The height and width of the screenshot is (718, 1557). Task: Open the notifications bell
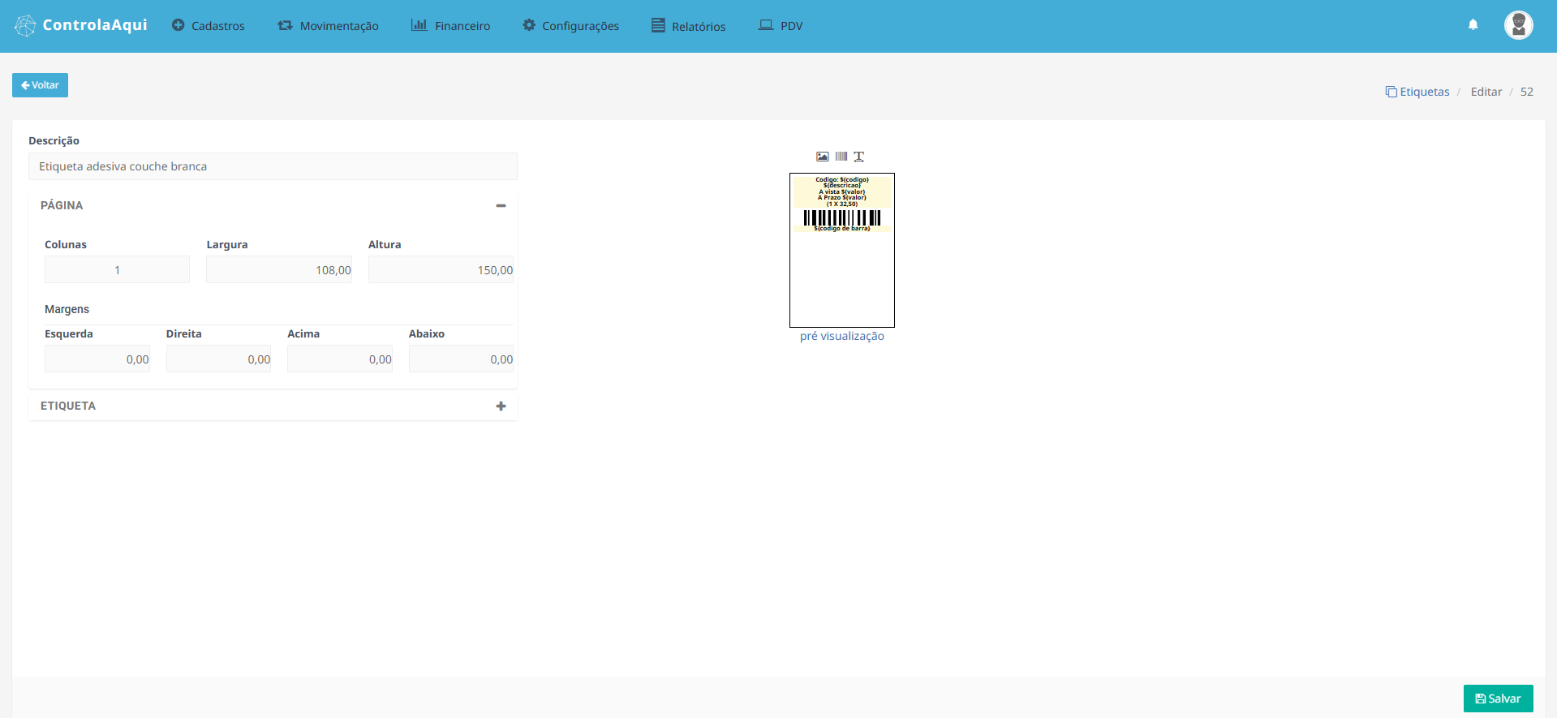tap(1473, 25)
